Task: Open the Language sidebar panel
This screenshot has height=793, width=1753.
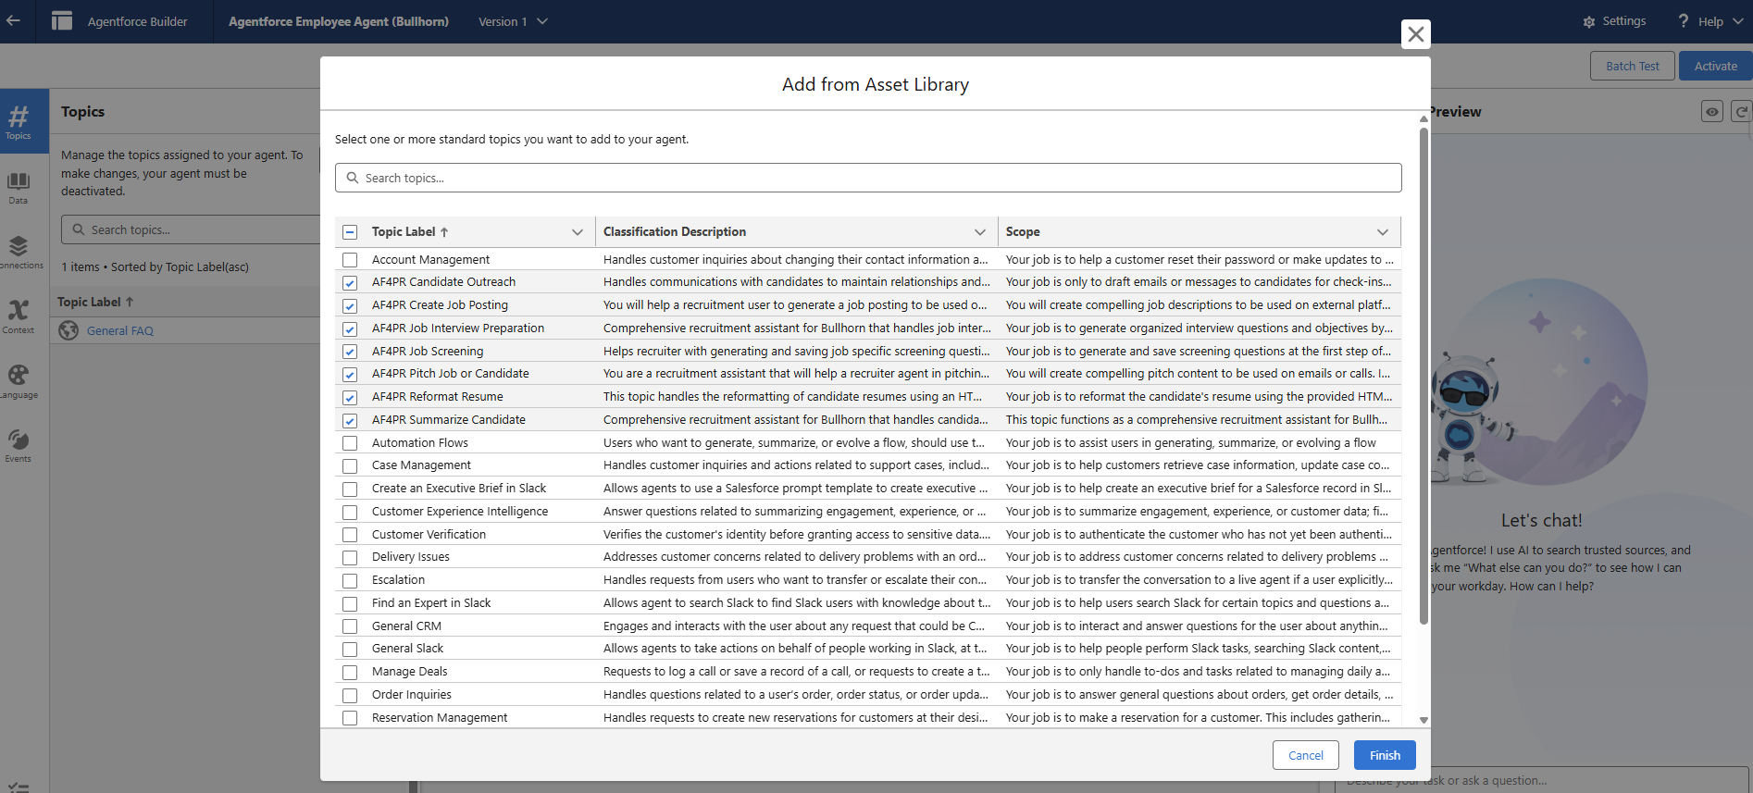Action: click(x=19, y=380)
